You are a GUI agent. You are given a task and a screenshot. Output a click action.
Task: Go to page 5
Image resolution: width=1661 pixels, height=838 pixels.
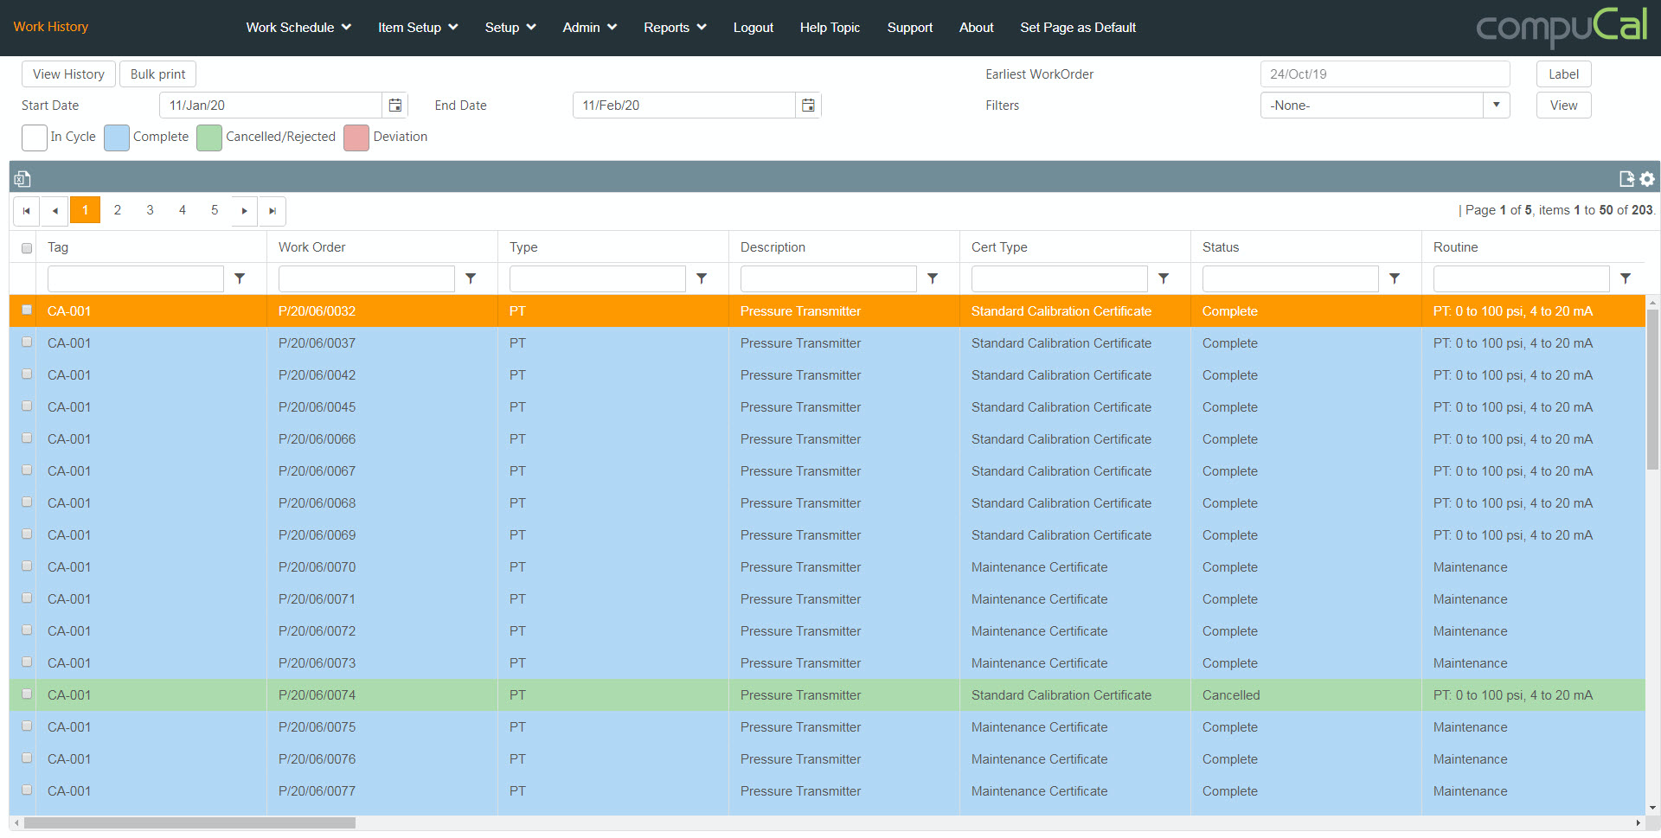(x=215, y=210)
